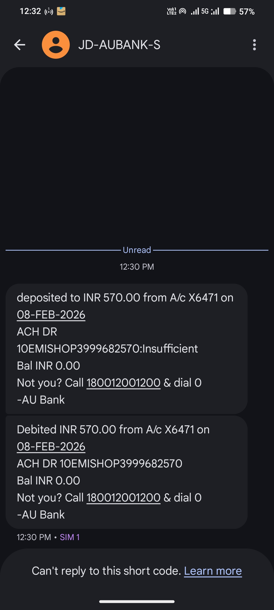The image size is (274, 610).
Task: Tap the Amazon notification icon in status bar
Action: 61,11
